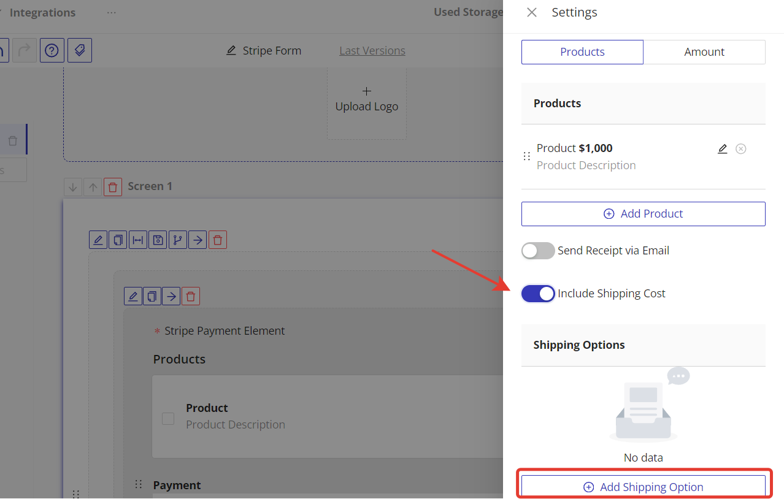The width and height of the screenshot is (784, 499).
Task: Enable Send Receipt via Email toggle
Action: pos(538,251)
